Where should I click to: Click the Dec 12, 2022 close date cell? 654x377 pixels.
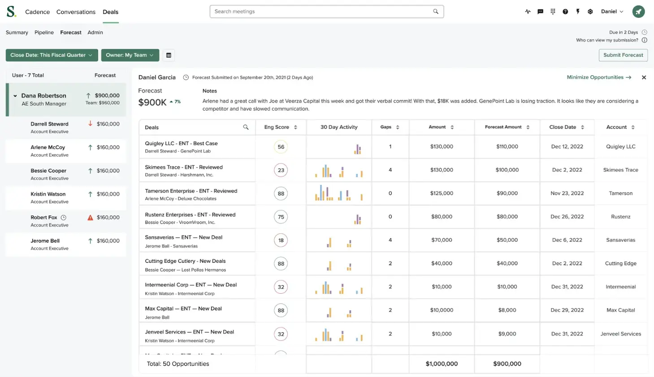pyautogui.click(x=567, y=146)
